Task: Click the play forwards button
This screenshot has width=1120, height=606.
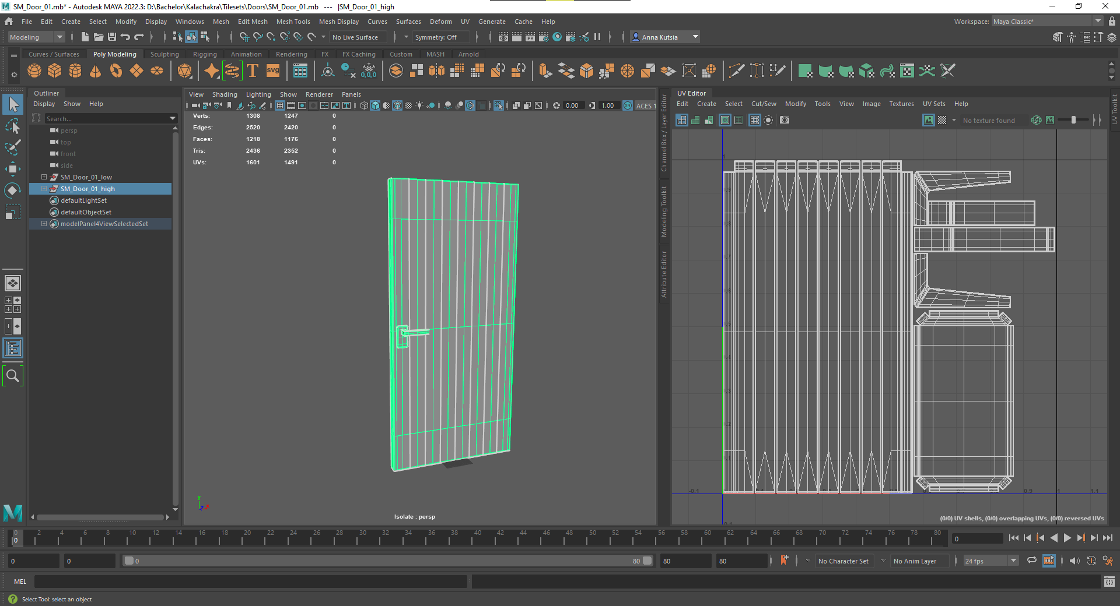Action: coord(1067,538)
